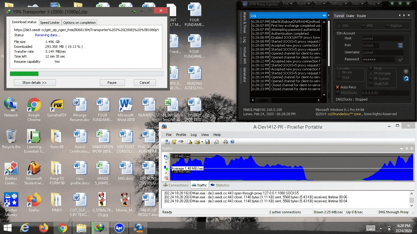Click Proxifier's New Profile toolbar icon
The height and width of the screenshot is (234, 417).
[x=190, y=142]
